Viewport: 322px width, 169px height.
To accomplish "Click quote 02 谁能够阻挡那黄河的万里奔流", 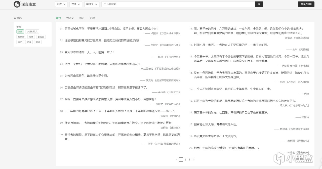I will point(102,40).
